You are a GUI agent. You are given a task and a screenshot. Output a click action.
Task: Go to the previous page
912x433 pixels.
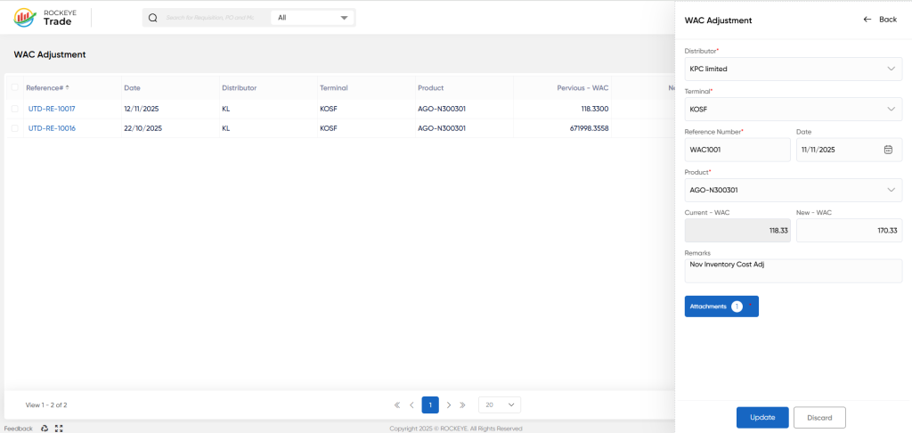click(x=411, y=404)
